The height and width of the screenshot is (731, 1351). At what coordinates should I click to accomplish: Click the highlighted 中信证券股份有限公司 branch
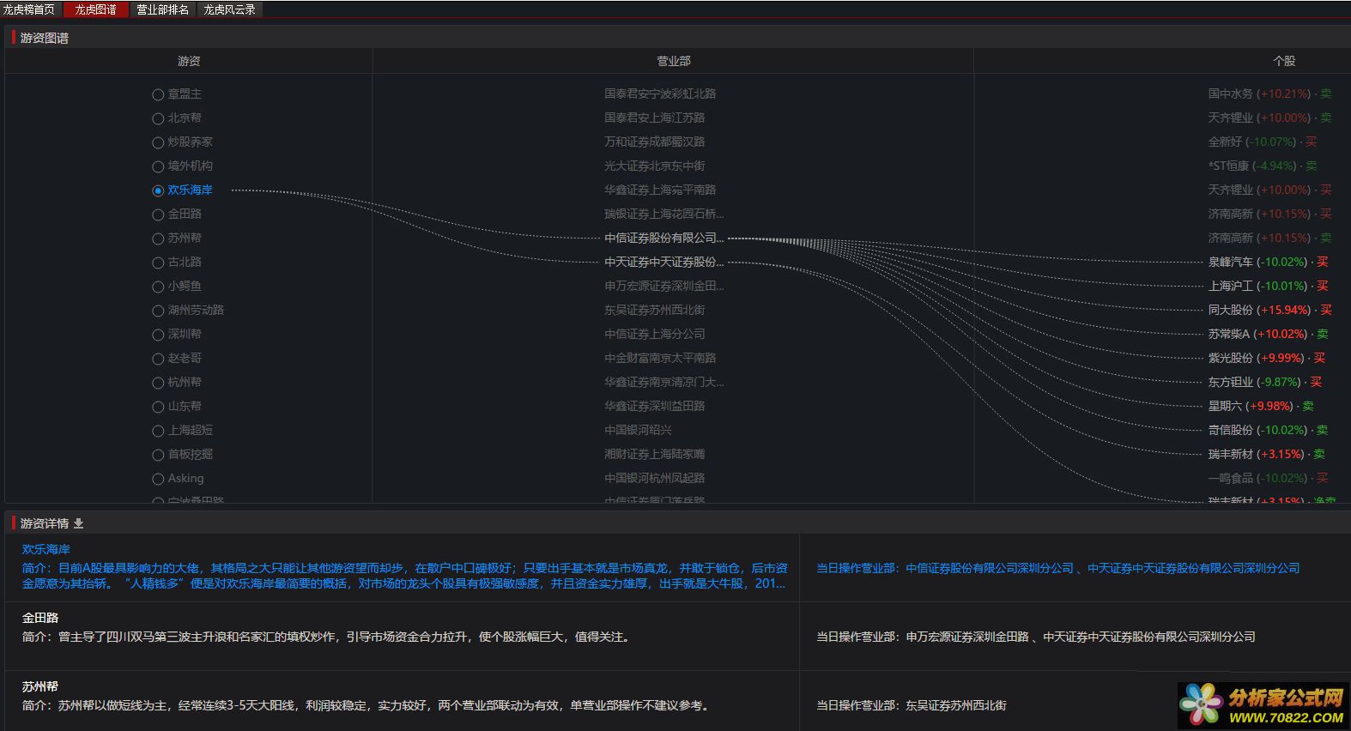[x=664, y=238]
